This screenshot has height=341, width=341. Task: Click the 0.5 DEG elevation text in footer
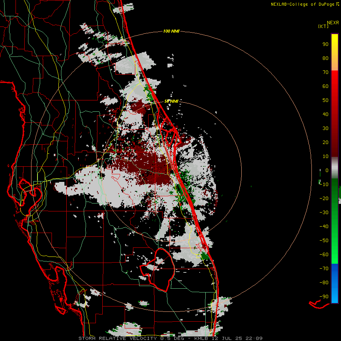(x=172, y=338)
